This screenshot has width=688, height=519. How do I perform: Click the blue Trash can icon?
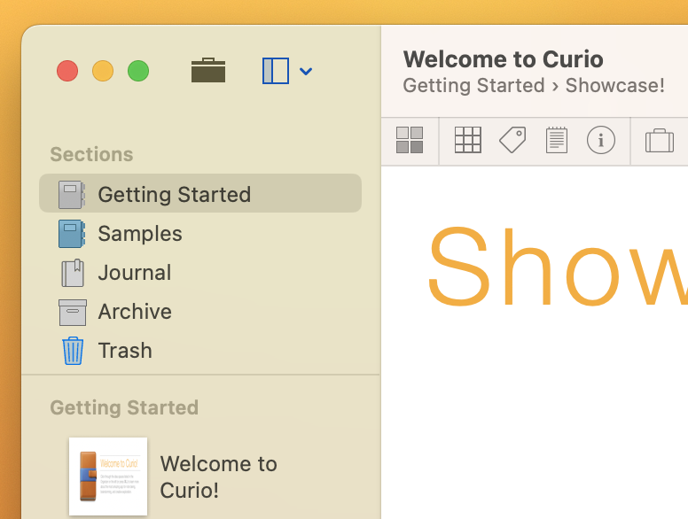click(x=73, y=351)
